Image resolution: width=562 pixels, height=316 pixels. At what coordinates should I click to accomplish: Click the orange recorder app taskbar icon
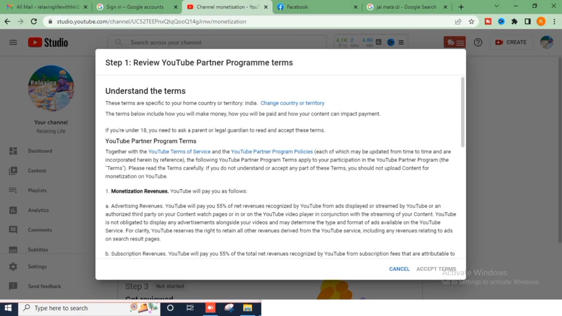(210, 308)
